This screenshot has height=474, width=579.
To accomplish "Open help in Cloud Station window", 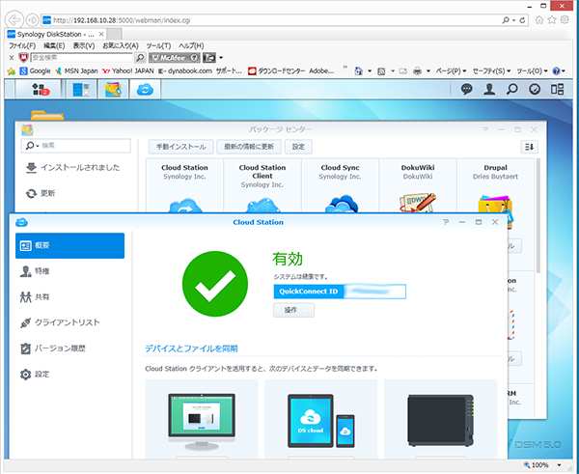I will coord(446,222).
